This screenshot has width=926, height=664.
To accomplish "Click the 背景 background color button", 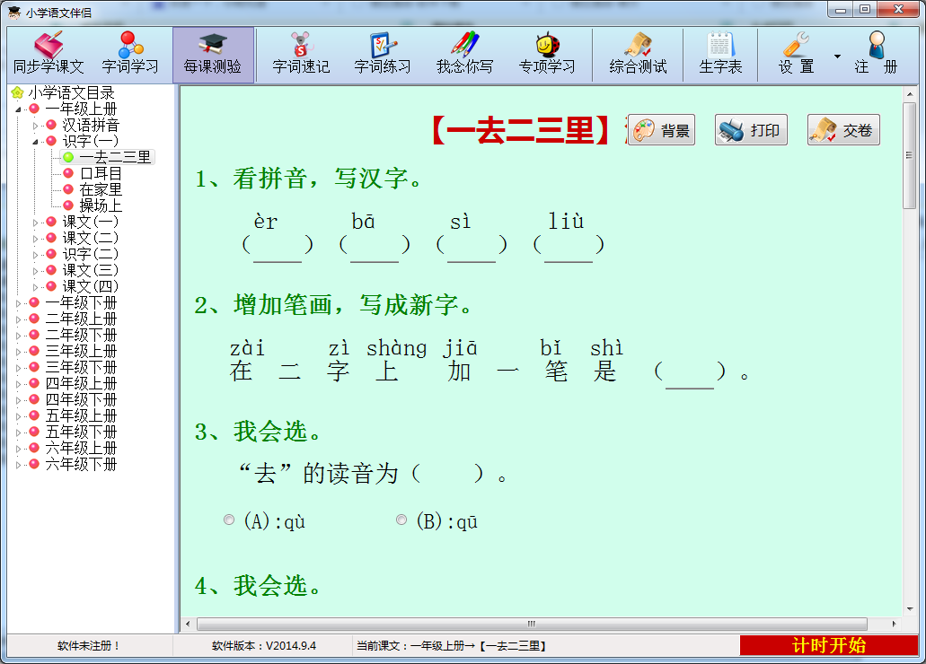I will pyautogui.click(x=662, y=130).
